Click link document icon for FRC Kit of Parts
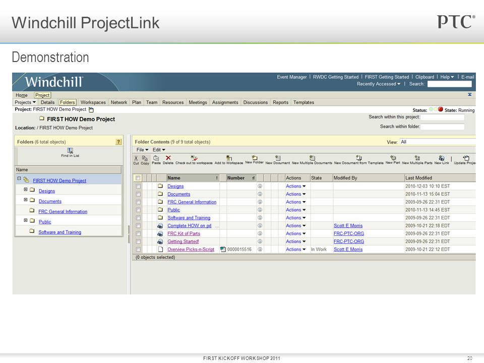Image resolution: width=484 pixels, height=363 pixels. pyautogui.click(x=160, y=233)
